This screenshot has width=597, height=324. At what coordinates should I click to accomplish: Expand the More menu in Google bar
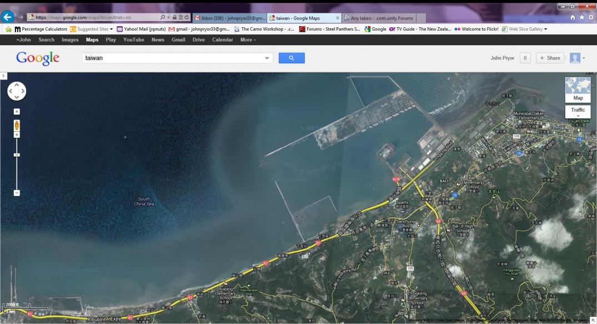[x=248, y=40]
